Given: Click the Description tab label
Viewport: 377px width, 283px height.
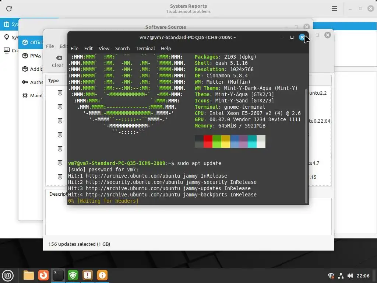Looking at the screenshot, I should coord(59,194).
